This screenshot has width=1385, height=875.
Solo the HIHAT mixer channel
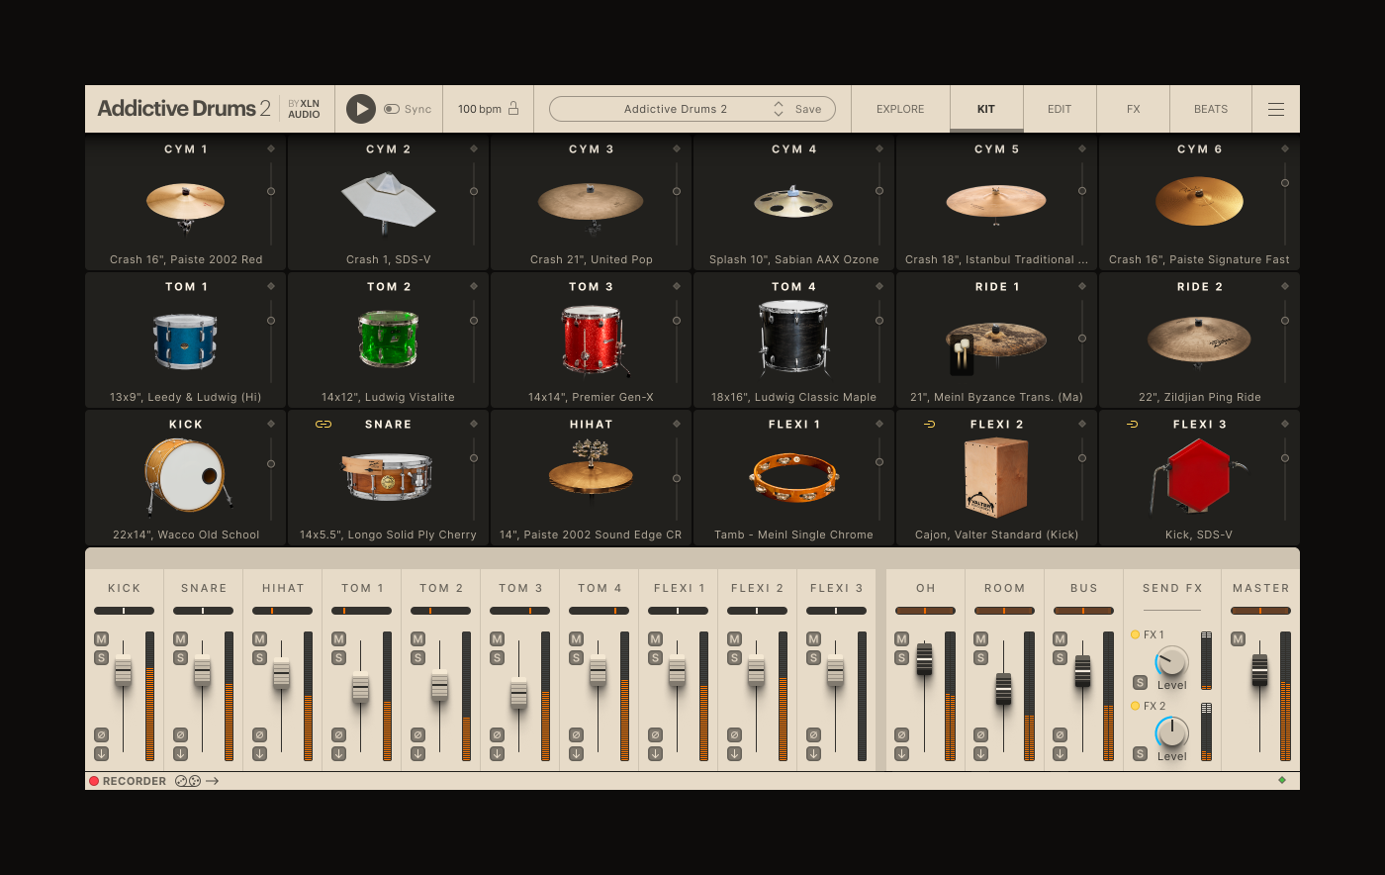tap(259, 657)
